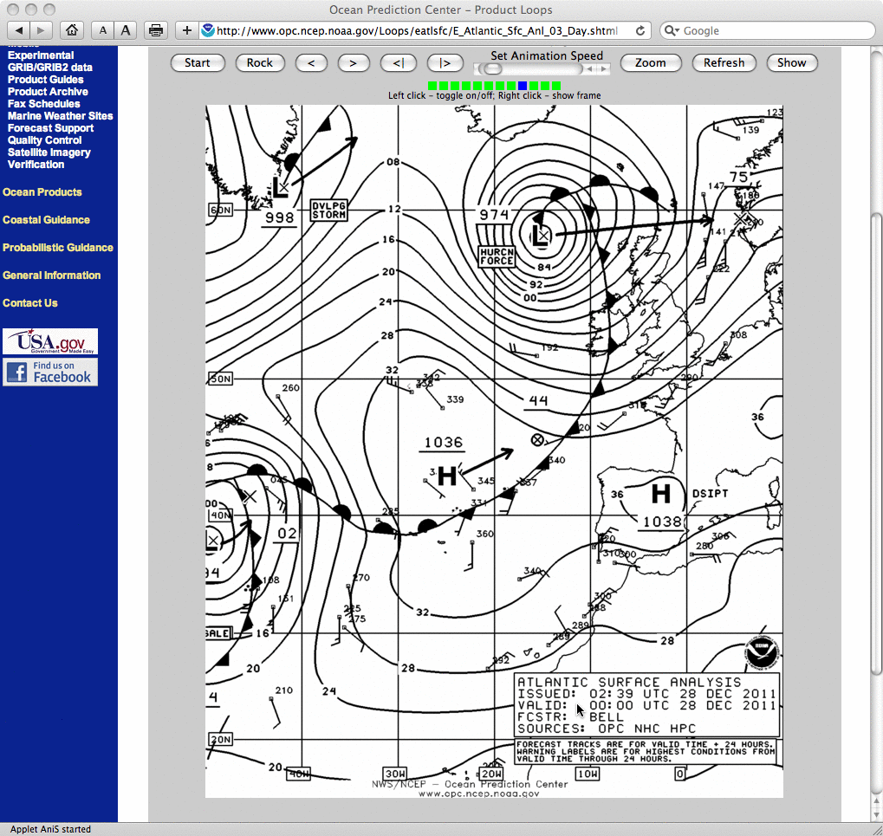883x836 pixels.
Task: Toggle the first green frame square
Action: 432,86
